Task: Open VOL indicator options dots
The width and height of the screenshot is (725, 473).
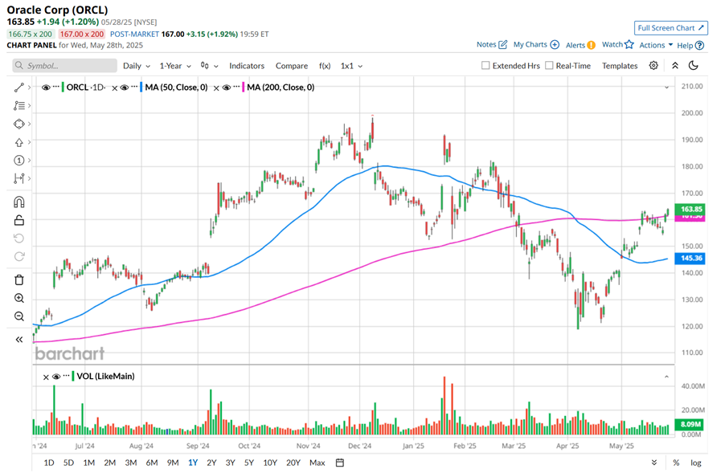Action: [x=67, y=376]
